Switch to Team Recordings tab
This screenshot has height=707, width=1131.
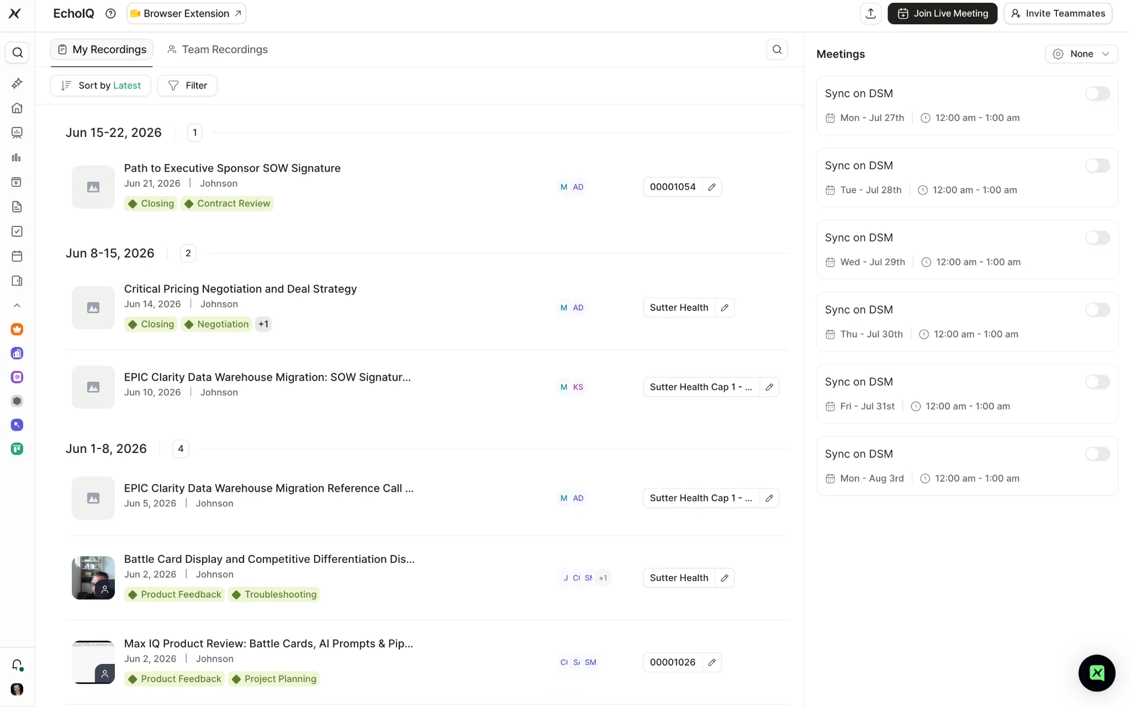(218, 49)
